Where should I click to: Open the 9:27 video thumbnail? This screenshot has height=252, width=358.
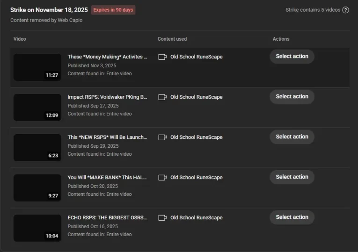coord(37,188)
